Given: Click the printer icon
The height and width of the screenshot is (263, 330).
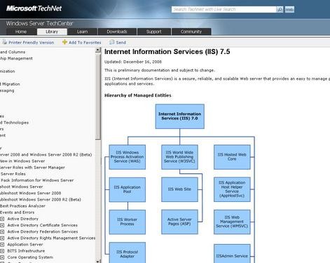Looking at the screenshot, I should (4, 42).
